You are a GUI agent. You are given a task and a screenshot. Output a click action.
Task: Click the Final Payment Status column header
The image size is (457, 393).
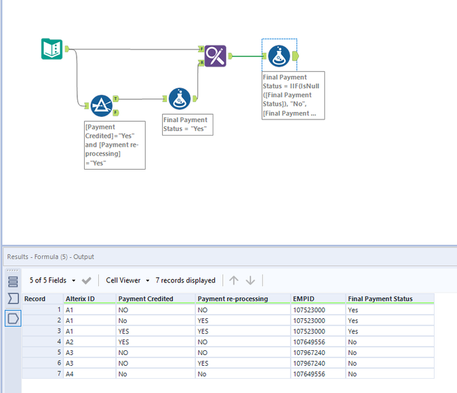point(390,299)
